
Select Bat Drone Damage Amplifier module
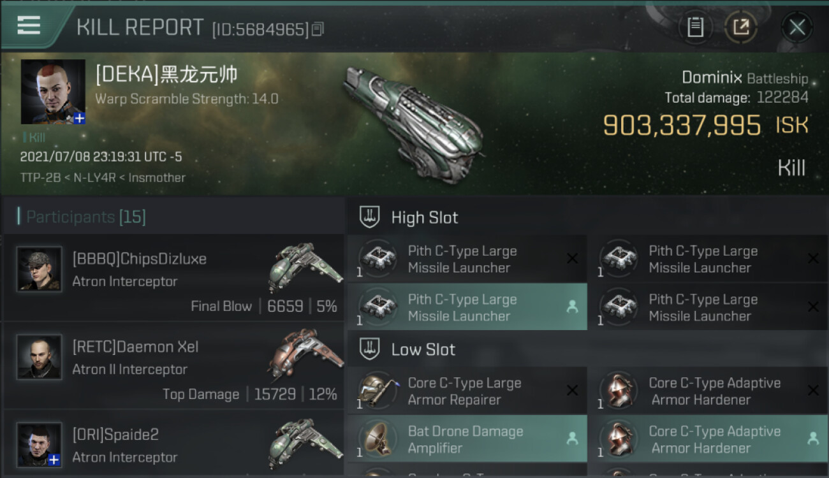coord(467,439)
